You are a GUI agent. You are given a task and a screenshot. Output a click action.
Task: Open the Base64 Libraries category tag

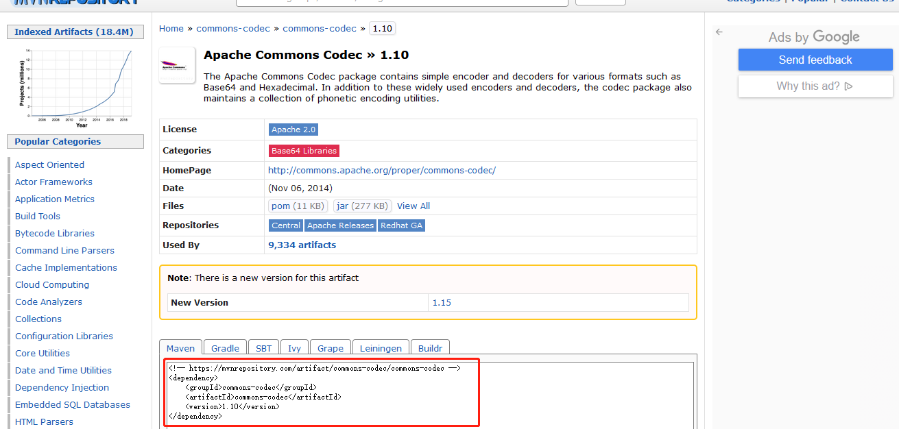click(304, 151)
